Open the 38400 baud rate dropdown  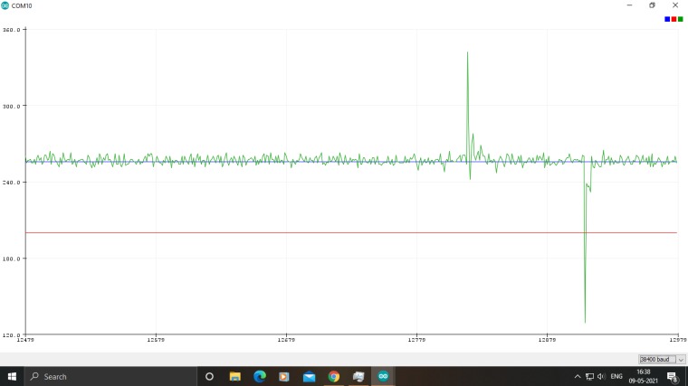(662, 359)
